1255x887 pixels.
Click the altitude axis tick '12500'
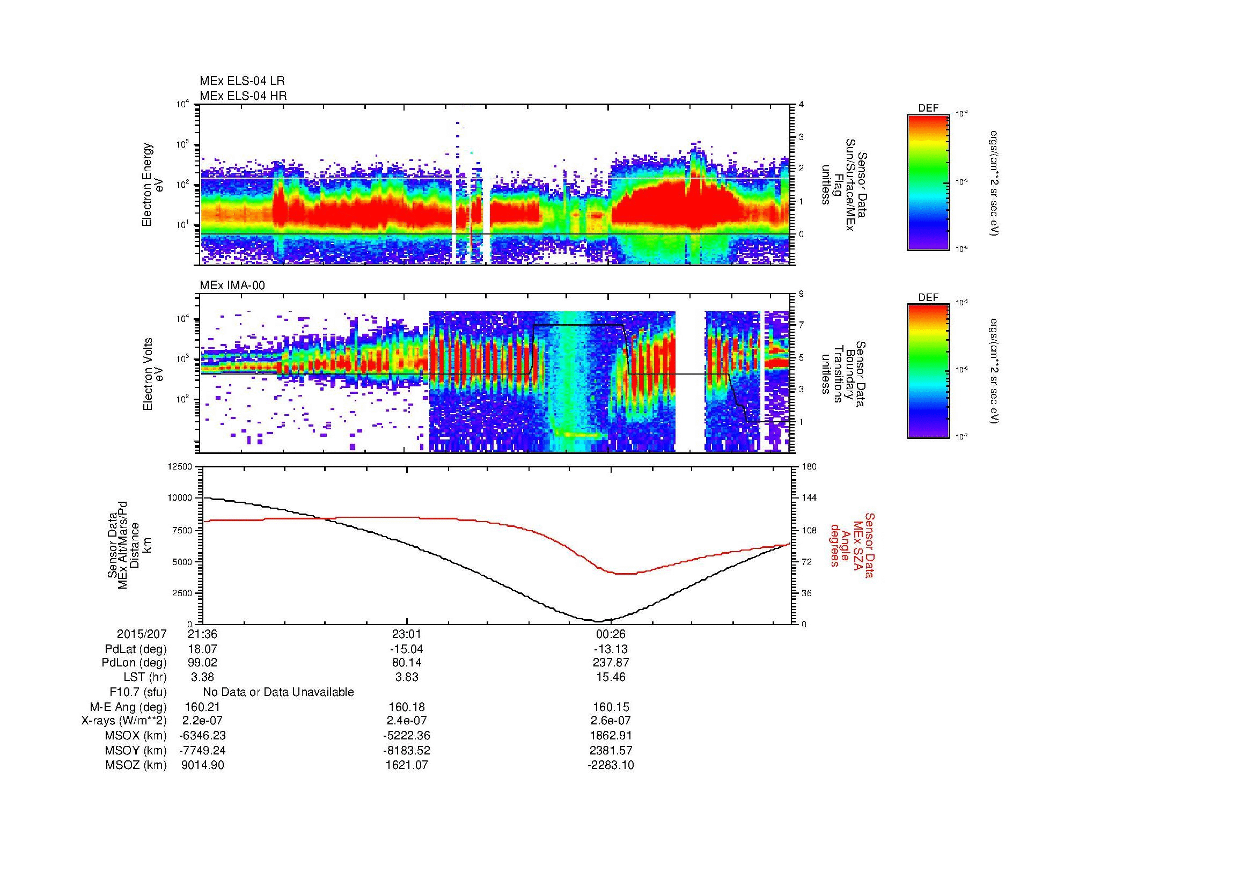[x=181, y=466]
